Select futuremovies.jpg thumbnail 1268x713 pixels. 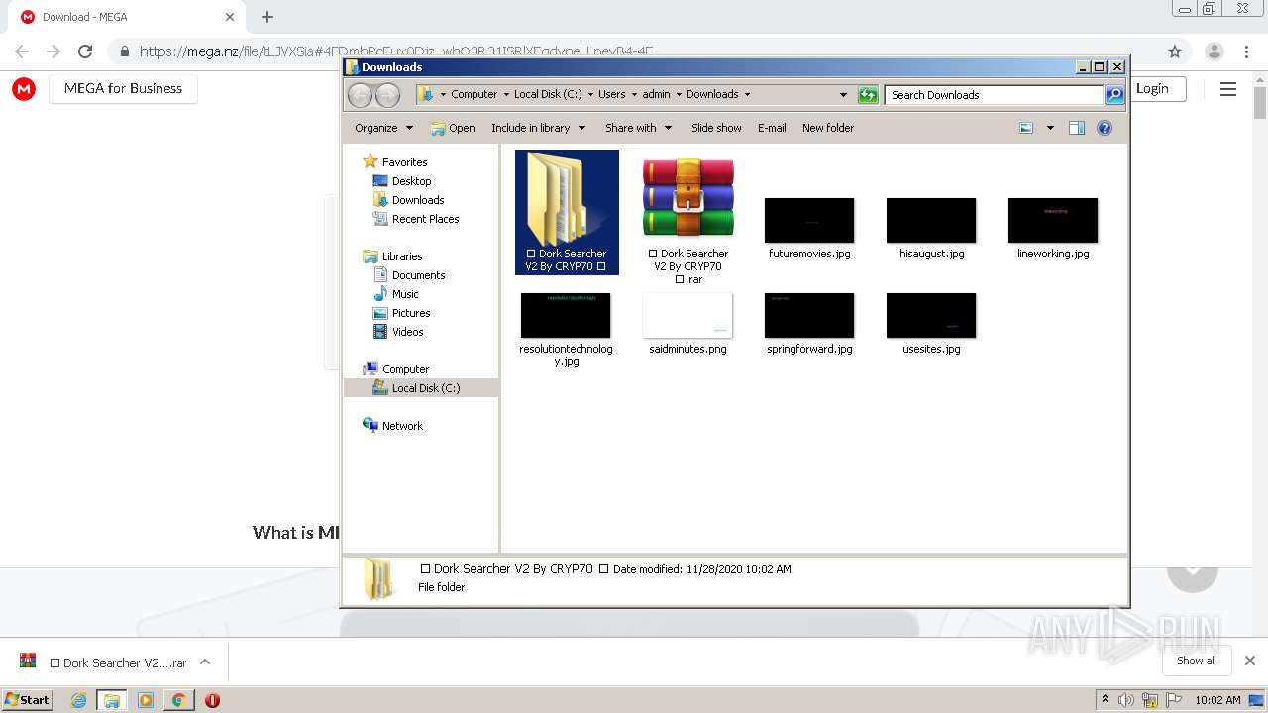(x=809, y=220)
